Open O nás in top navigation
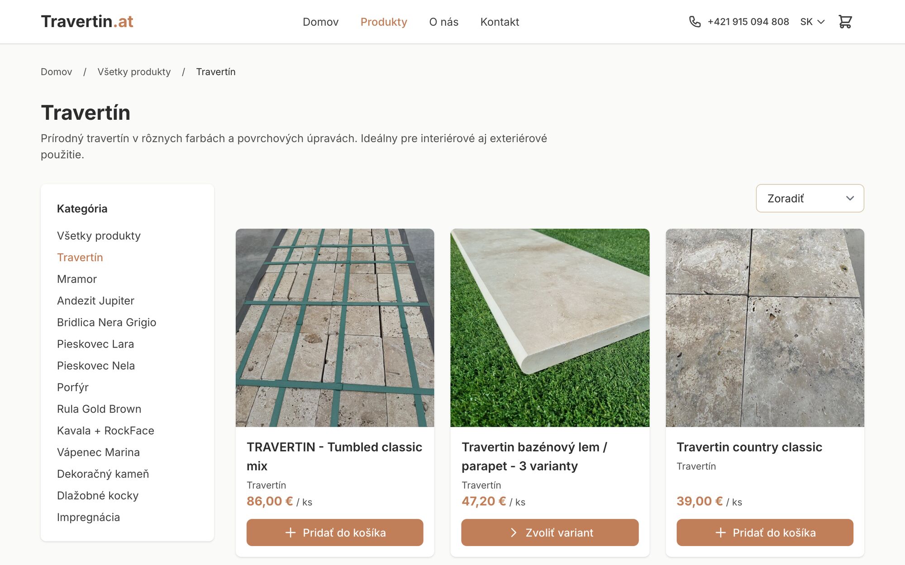Screen dimensions: 905x565 [443, 22]
